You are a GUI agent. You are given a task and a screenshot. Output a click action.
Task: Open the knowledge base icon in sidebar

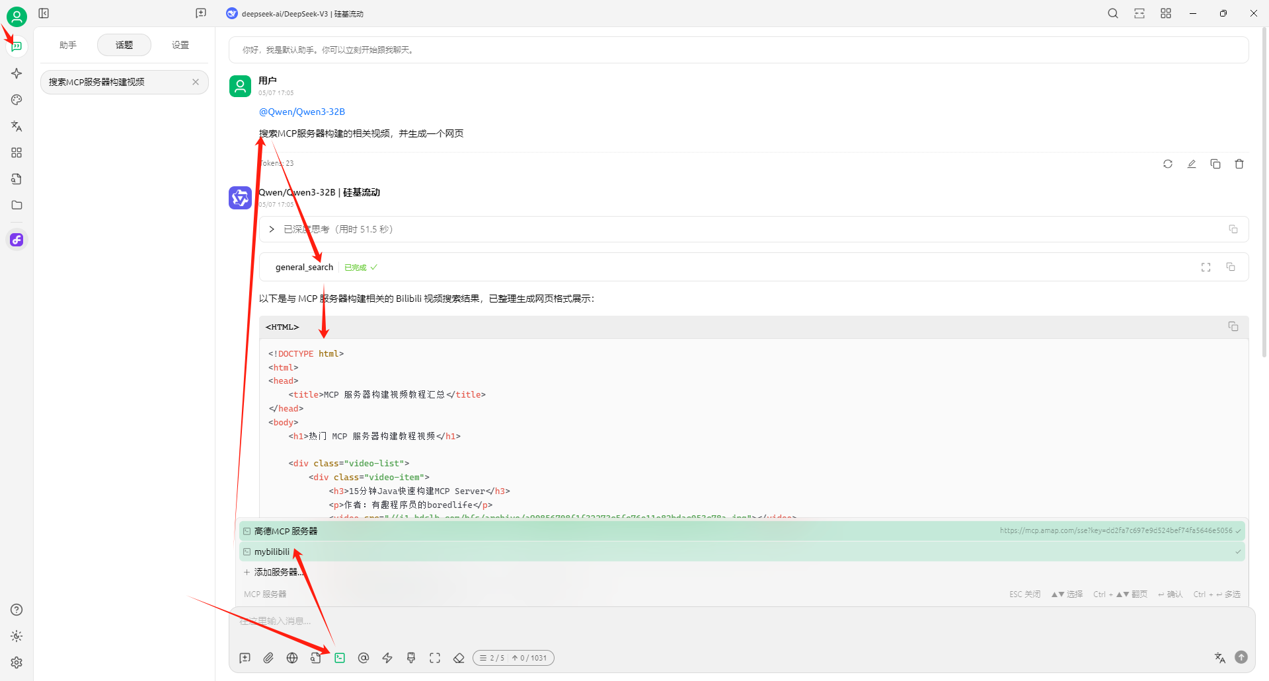coord(17,179)
